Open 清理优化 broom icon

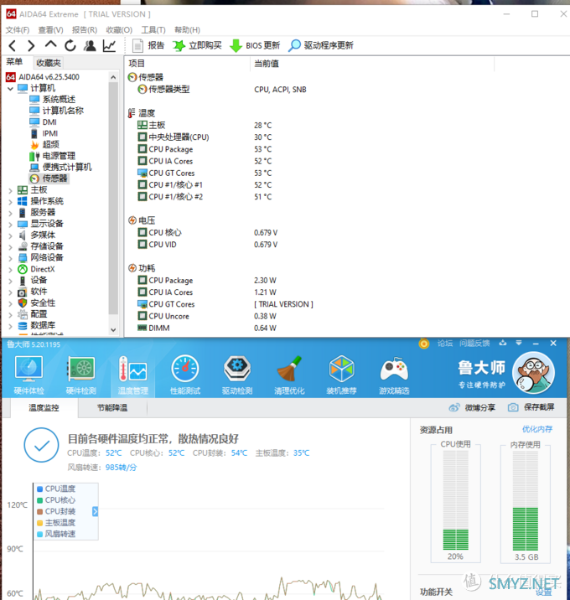point(289,375)
